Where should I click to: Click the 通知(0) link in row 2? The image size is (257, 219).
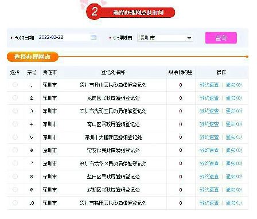click(x=234, y=98)
